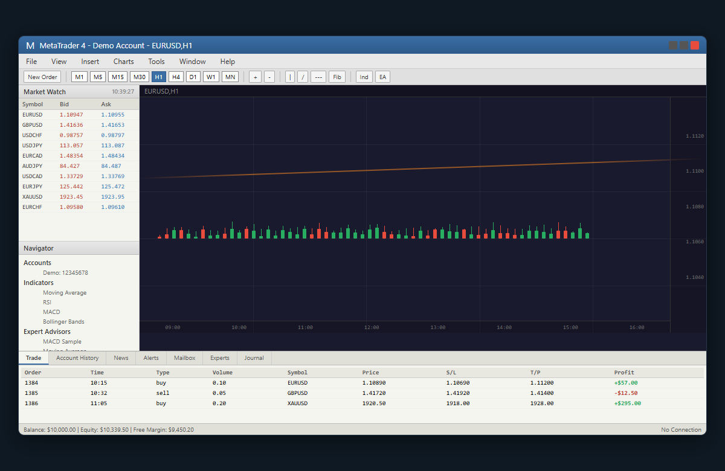725x471 pixels.
Task: Toggle the MN monthly timeframe
Action: 230,77
